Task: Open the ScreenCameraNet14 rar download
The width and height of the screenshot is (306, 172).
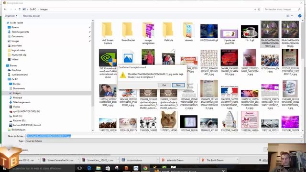Action: coord(58,160)
